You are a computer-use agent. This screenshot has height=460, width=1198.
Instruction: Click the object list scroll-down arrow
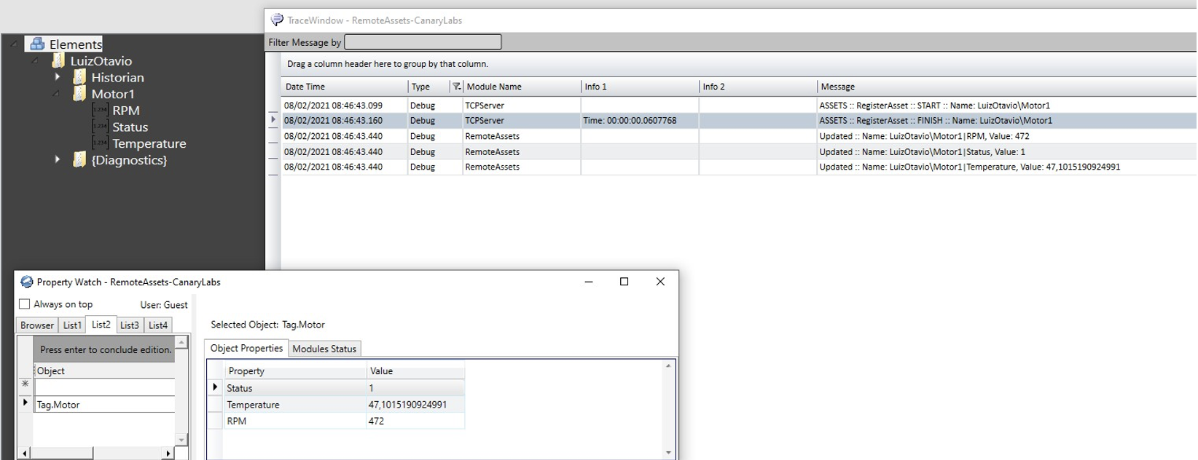[x=181, y=440]
